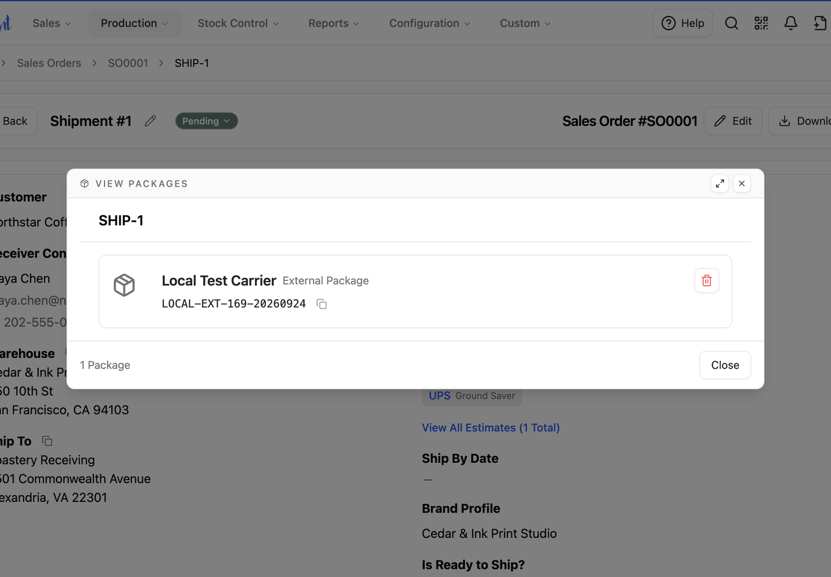Click the Ship By Date label
This screenshot has width=831, height=577.
460,459
